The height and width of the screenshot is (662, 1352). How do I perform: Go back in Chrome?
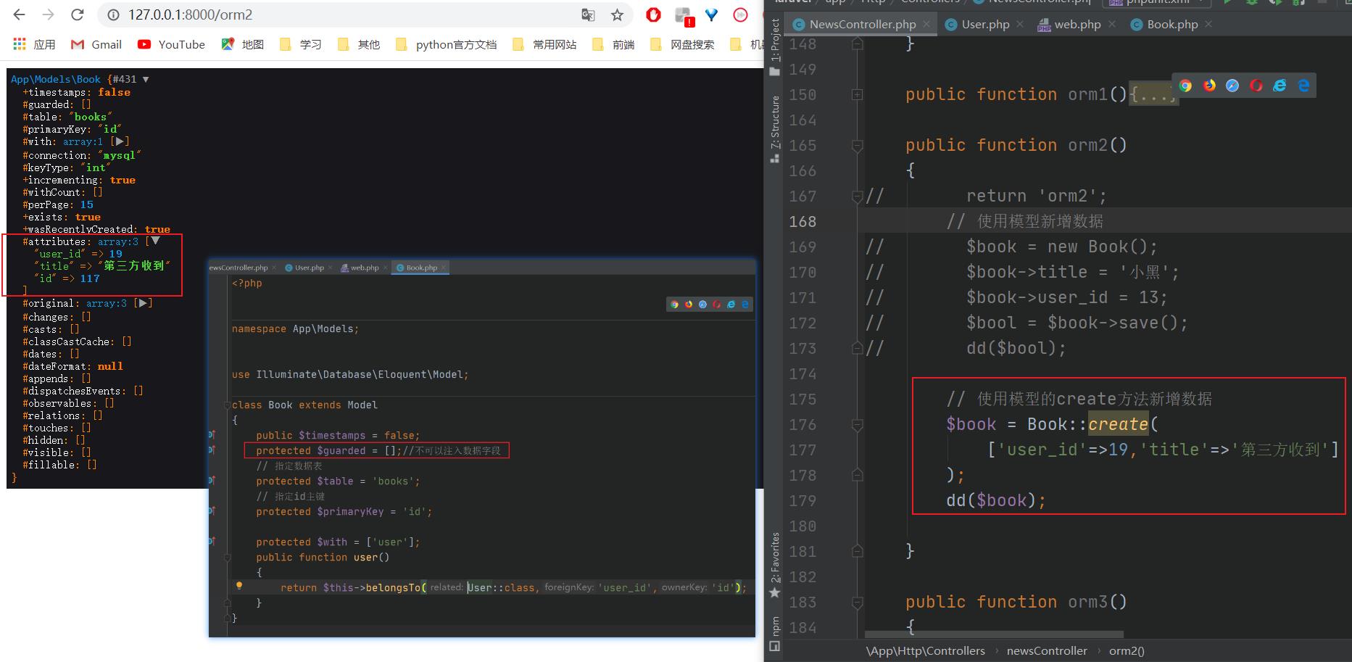click(20, 15)
